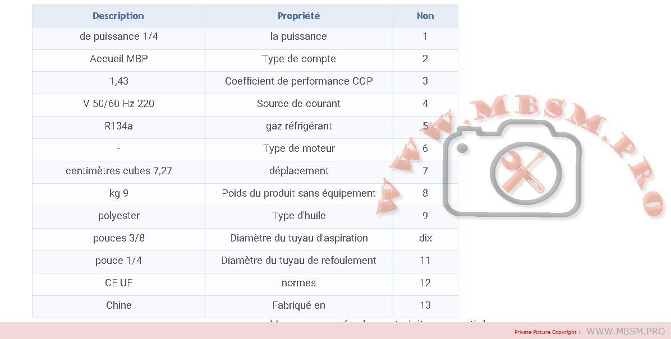The height and width of the screenshot is (339, 671).
Task: Click the camera watermark icon
Action: 512,168
